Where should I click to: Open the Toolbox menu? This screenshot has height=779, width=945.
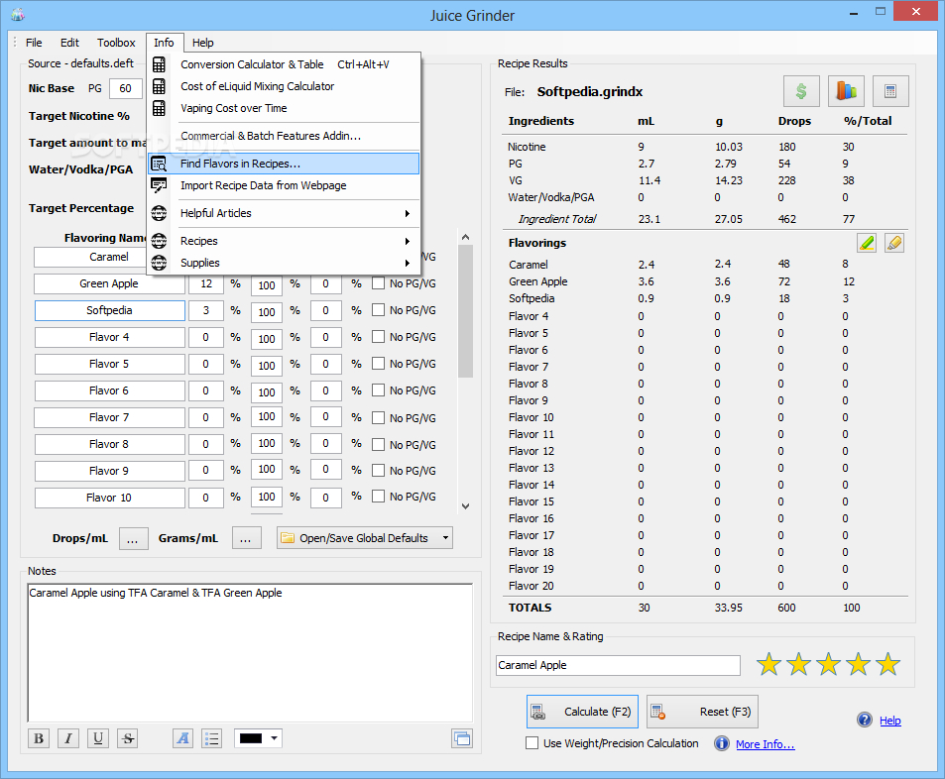coord(116,43)
